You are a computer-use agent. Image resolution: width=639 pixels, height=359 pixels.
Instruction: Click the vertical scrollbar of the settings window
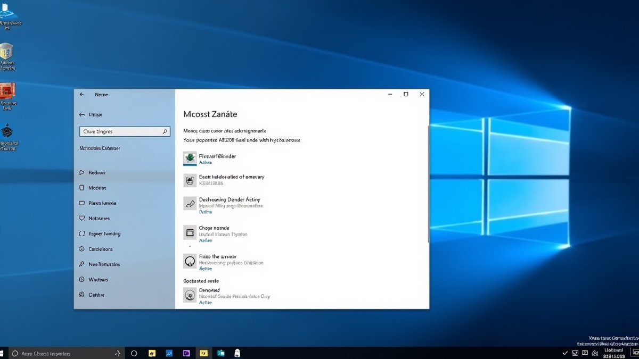click(x=428, y=183)
